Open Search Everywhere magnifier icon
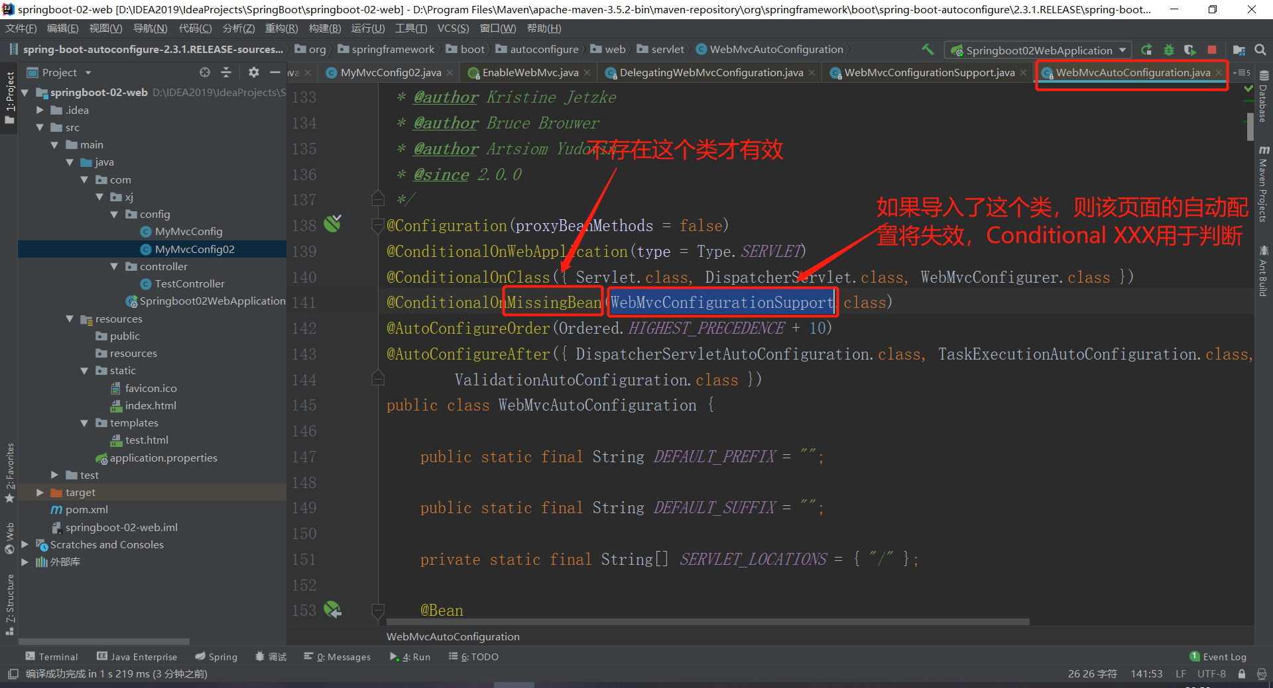This screenshot has width=1273, height=688. (1260, 50)
